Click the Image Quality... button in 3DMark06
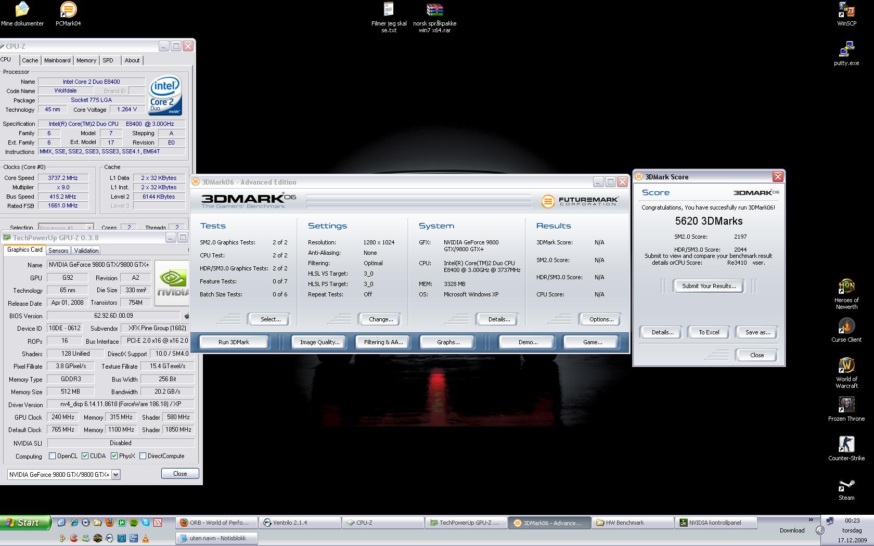Viewport: 874px width, 546px height. 319,342
